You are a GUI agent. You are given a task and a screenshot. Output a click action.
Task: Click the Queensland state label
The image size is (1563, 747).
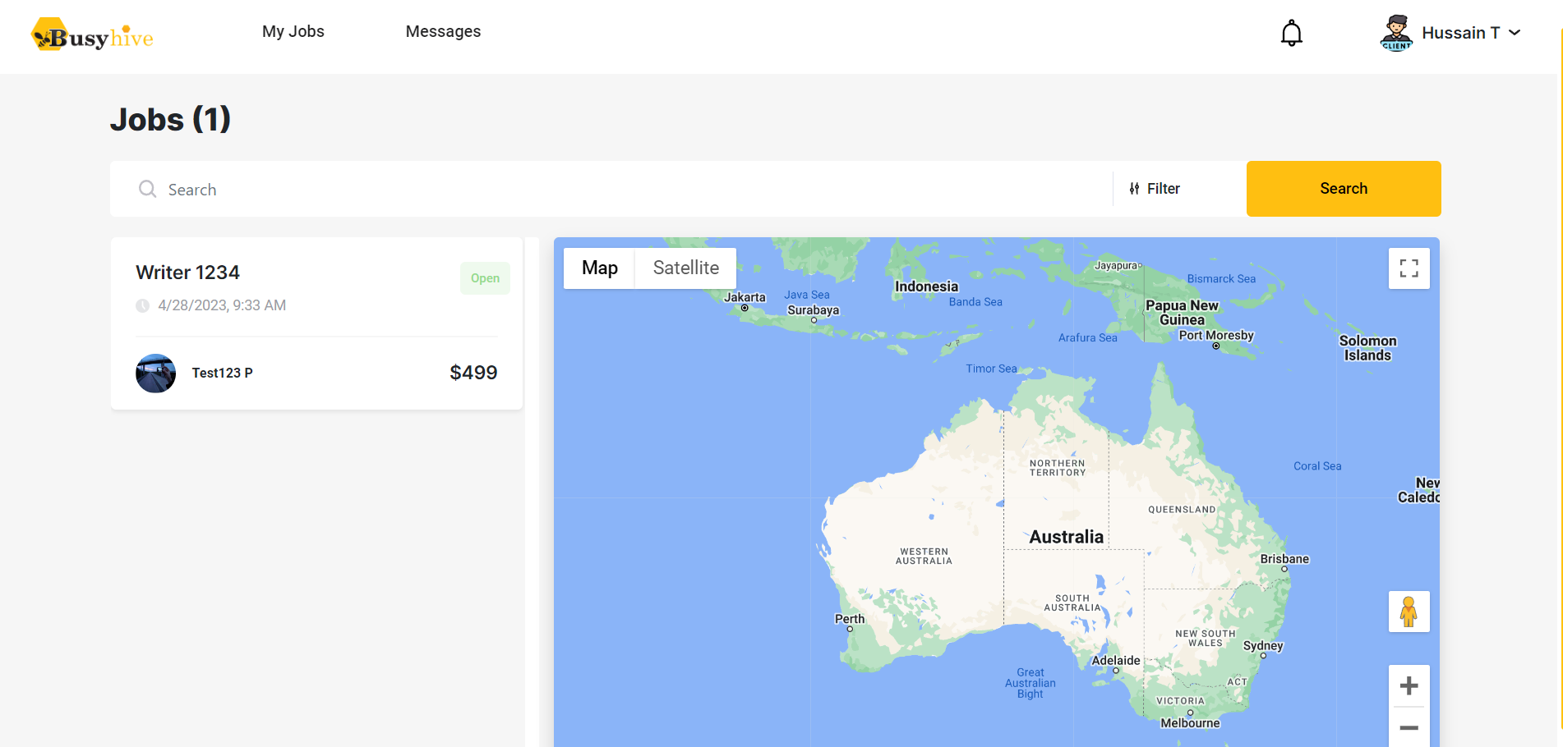click(1182, 510)
